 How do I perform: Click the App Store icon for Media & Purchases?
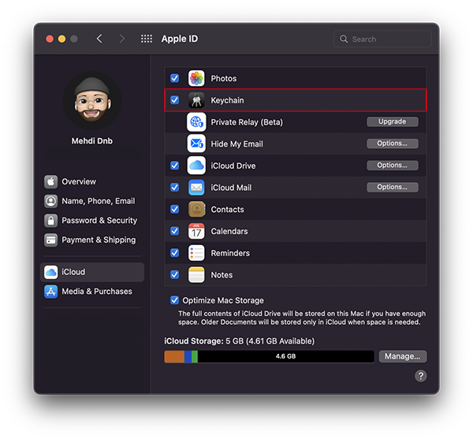point(50,292)
